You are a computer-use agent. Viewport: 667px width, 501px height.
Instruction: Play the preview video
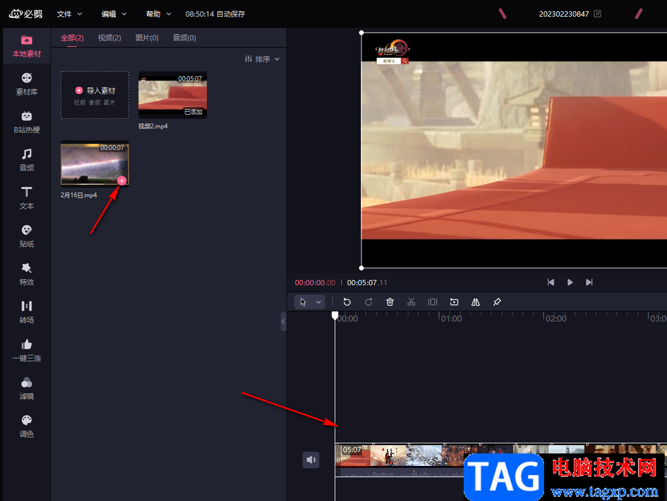point(570,282)
